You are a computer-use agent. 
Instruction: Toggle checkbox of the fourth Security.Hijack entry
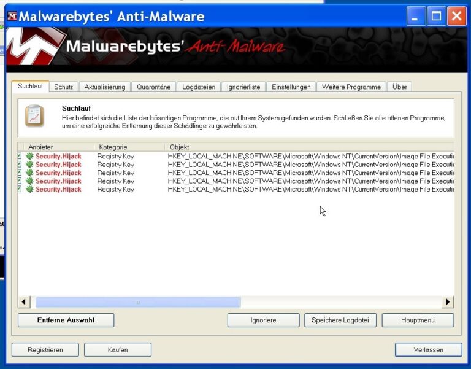20,181
